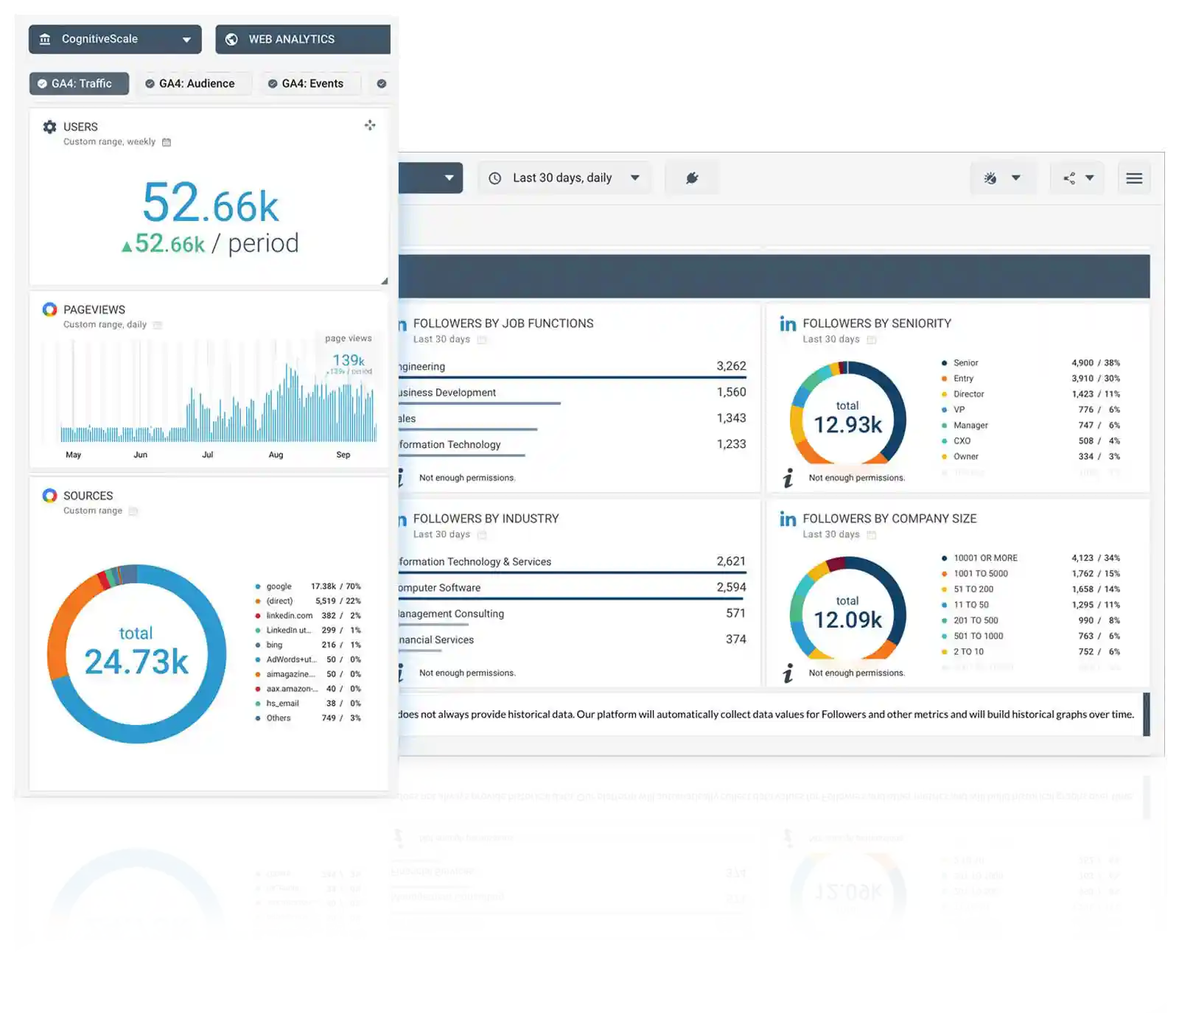The image size is (1179, 1013).
Task: Click the 2 TO 10 company size row
Action: (x=1030, y=651)
